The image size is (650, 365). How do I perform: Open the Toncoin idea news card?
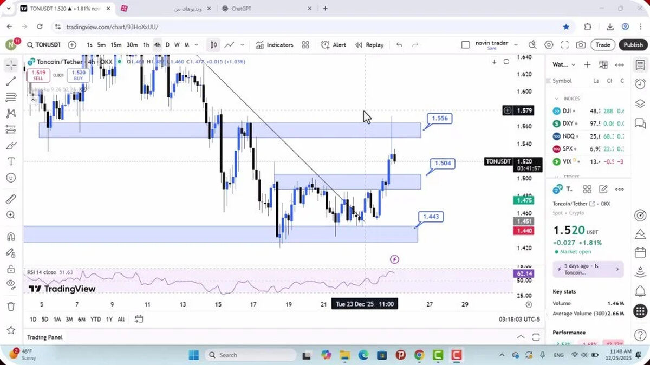[x=588, y=269]
